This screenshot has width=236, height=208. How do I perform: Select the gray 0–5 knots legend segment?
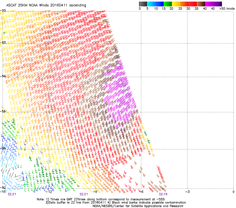point(143,4)
